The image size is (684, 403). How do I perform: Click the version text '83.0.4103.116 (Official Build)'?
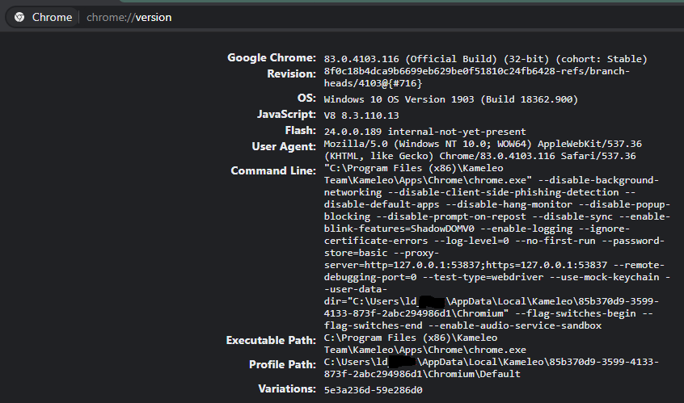(x=410, y=59)
